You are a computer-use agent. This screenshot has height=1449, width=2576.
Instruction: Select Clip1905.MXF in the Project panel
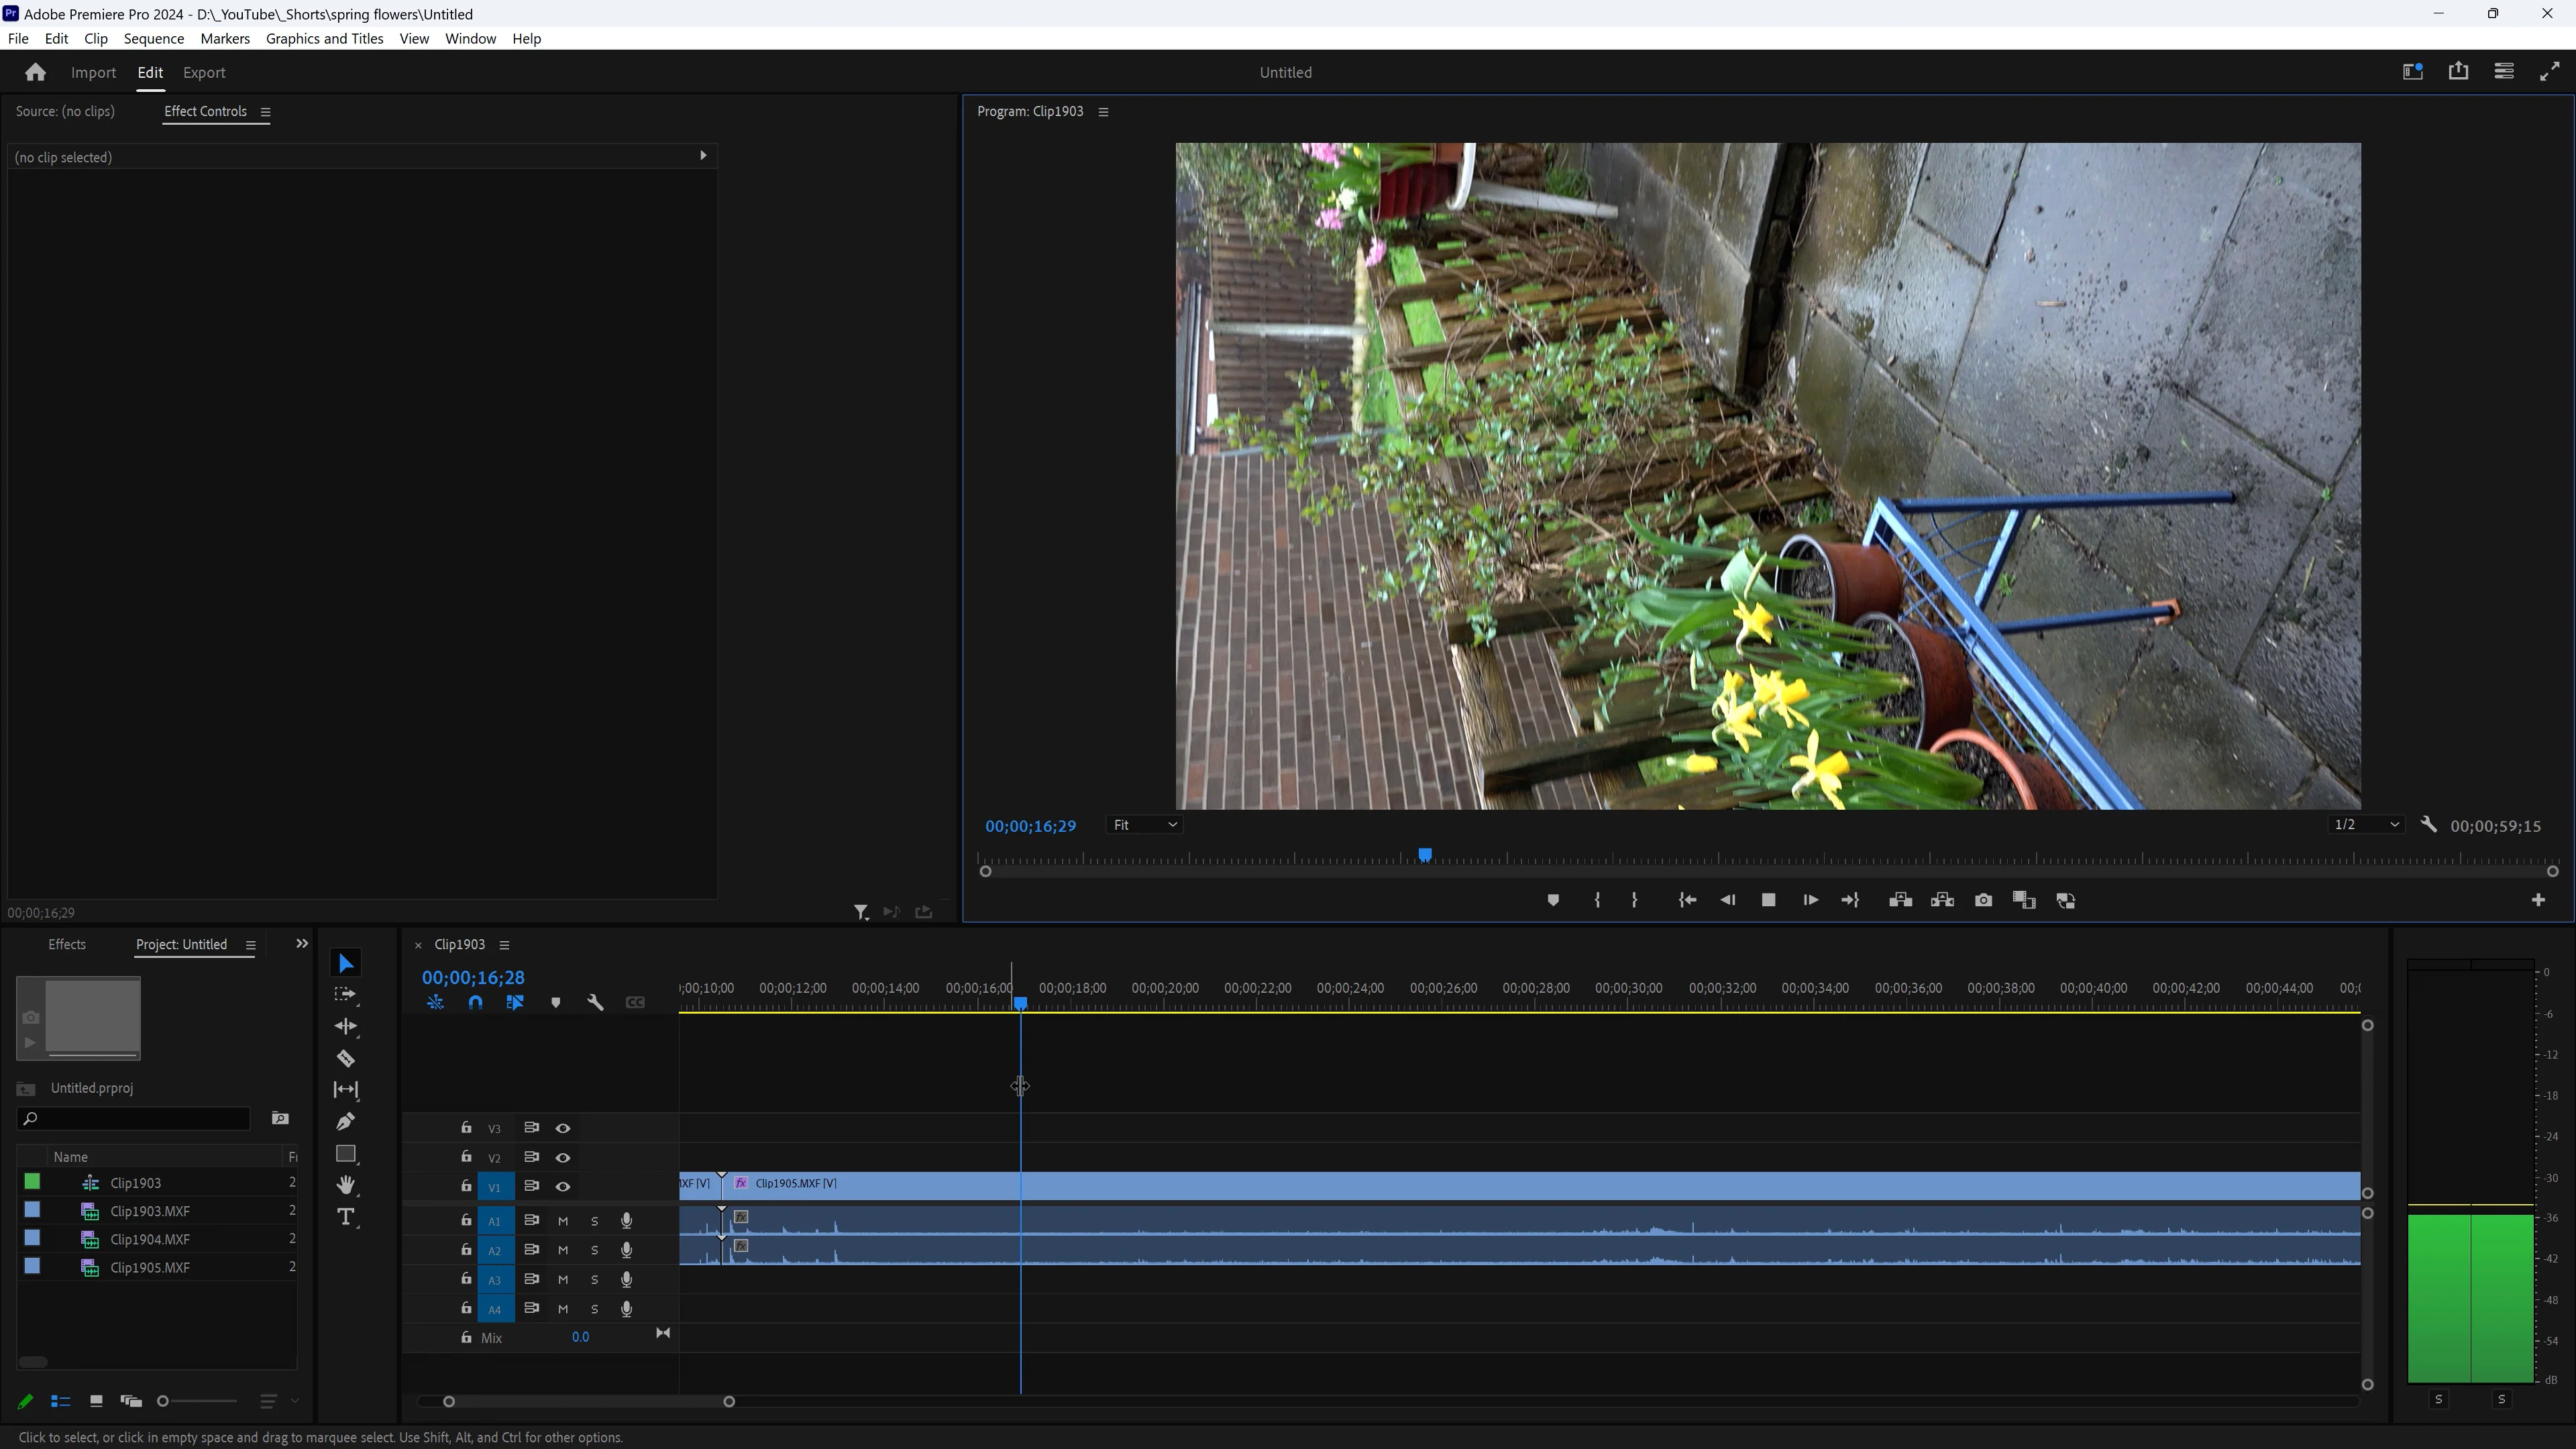coord(150,1267)
